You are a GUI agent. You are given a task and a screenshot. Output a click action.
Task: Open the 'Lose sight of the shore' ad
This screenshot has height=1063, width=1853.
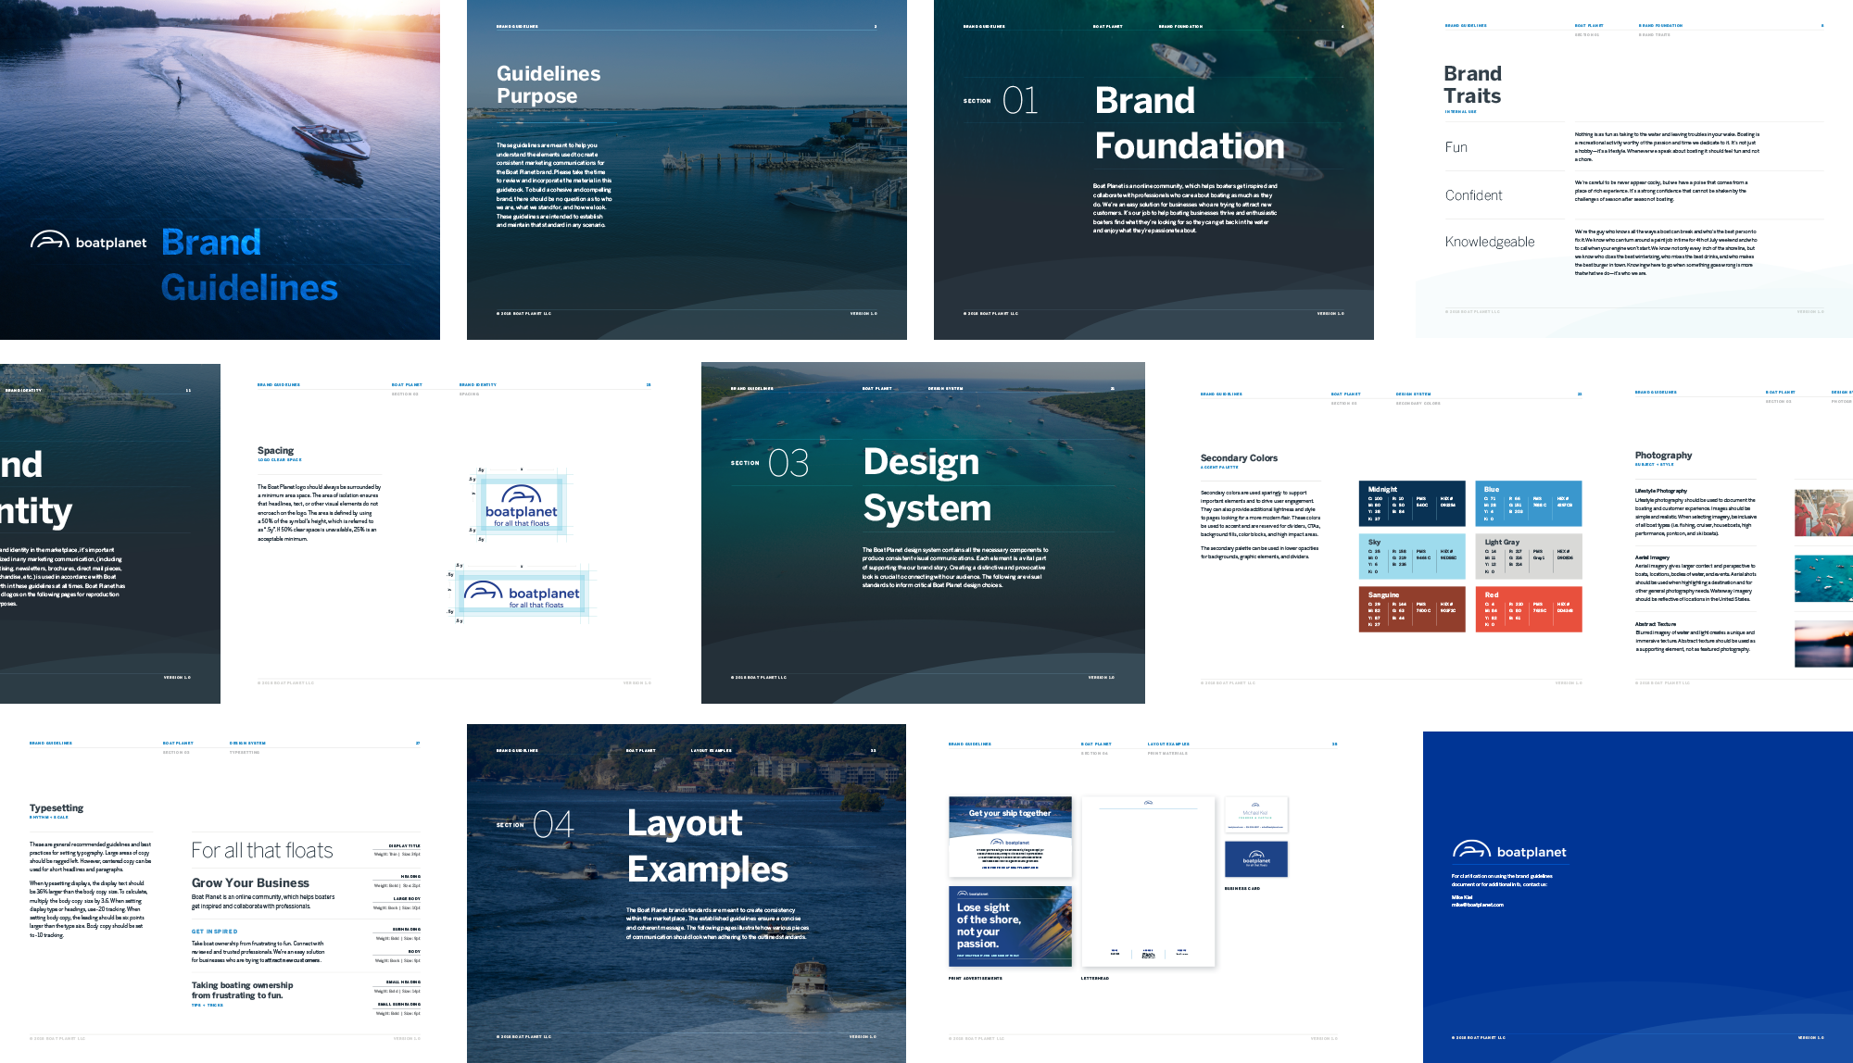[x=1010, y=927]
